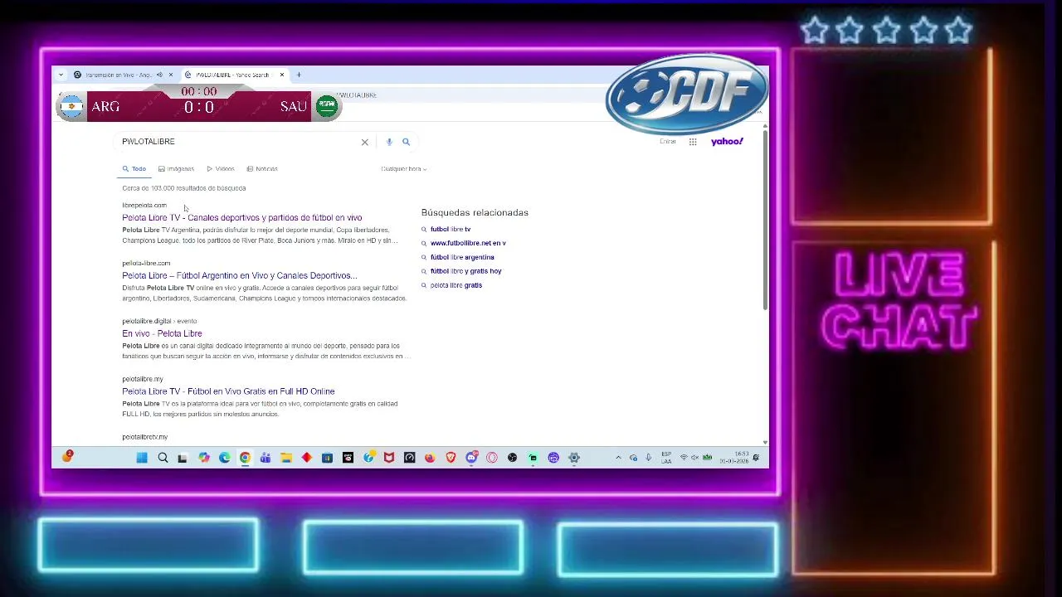Click the Entrar sign-in link
This screenshot has width=1062, height=597.
[x=668, y=142]
